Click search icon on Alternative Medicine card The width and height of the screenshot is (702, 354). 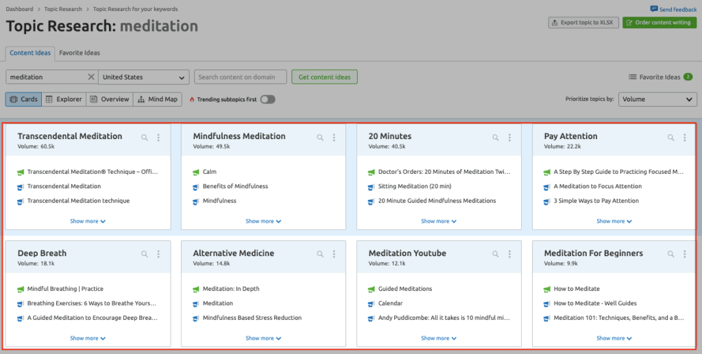(x=319, y=254)
